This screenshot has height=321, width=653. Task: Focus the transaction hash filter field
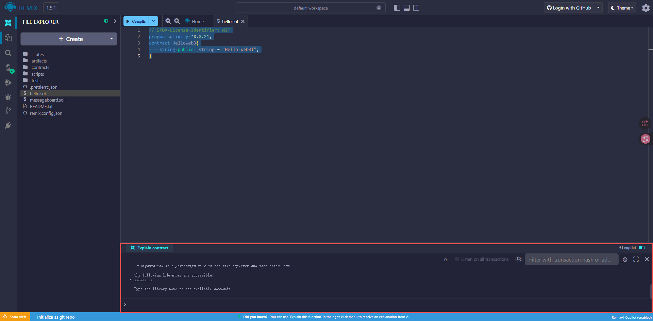pyautogui.click(x=571, y=260)
